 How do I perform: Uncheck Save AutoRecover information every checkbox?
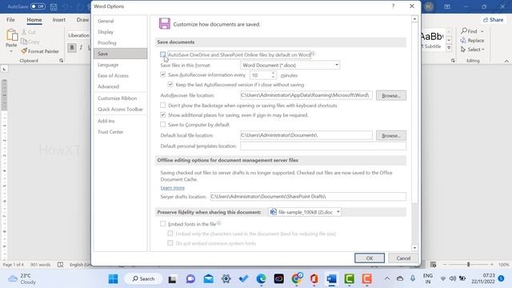pos(163,74)
